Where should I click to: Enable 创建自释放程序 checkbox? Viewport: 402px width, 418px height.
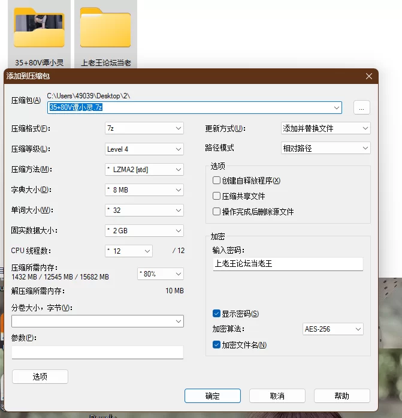216,181
